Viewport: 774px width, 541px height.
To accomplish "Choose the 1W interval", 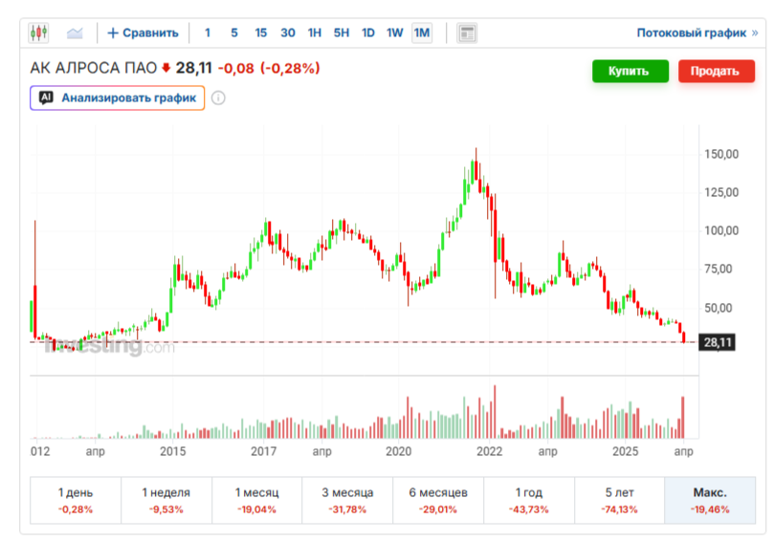I will pyautogui.click(x=394, y=33).
